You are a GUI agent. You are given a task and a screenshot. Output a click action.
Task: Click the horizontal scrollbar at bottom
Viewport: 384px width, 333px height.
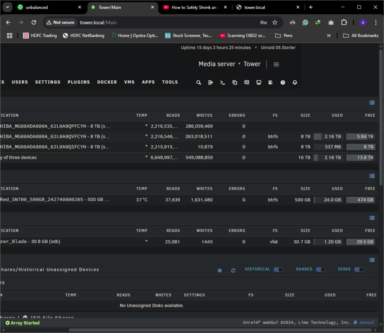click(220, 330)
